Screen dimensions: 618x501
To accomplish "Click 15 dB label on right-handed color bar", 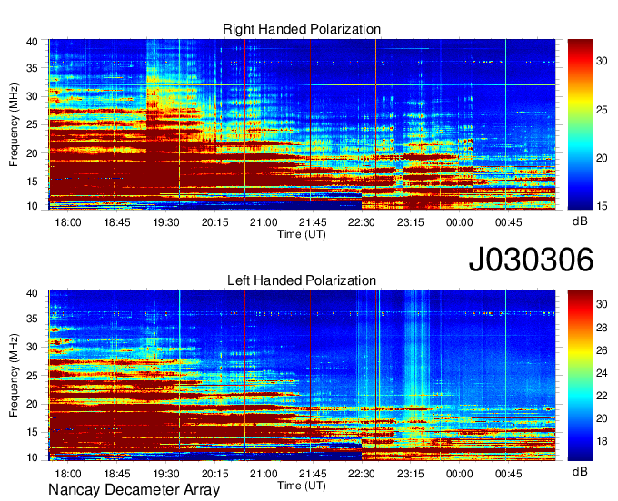I will click(602, 206).
